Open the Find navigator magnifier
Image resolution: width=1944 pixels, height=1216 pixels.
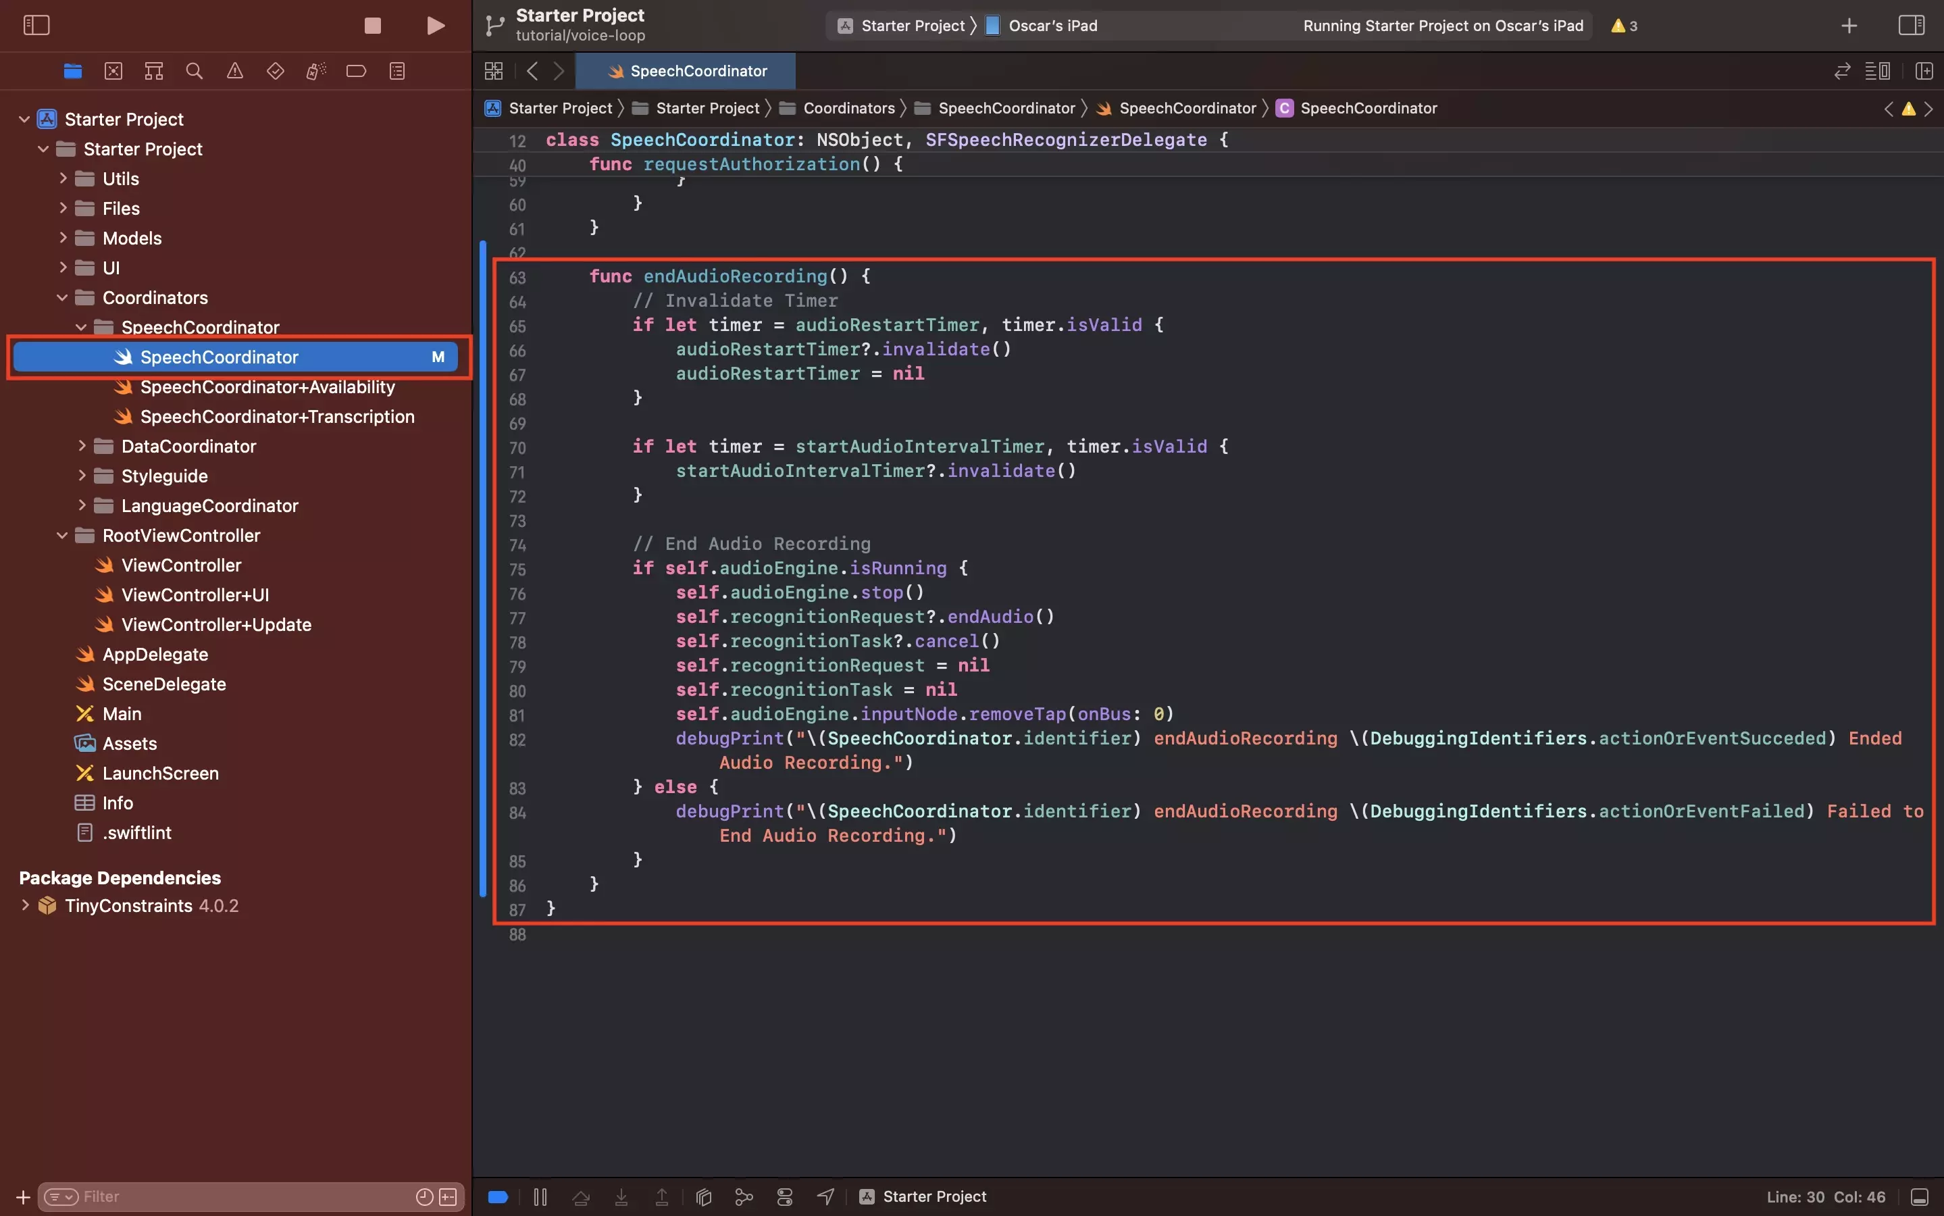tap(194, 71)
